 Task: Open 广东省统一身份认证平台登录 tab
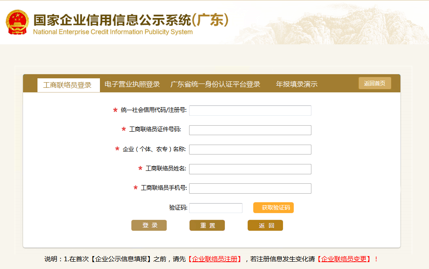[x=215, y=84]
